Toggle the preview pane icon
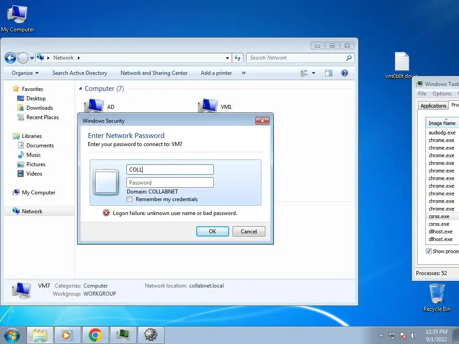 click(x=329, y=73)
